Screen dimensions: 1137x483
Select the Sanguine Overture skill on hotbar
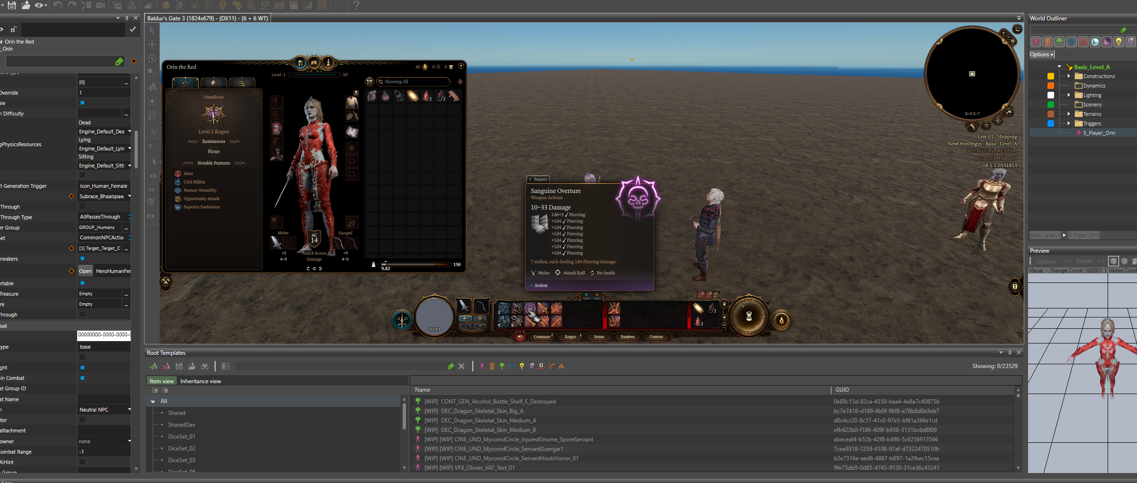[x=530, y=308]
